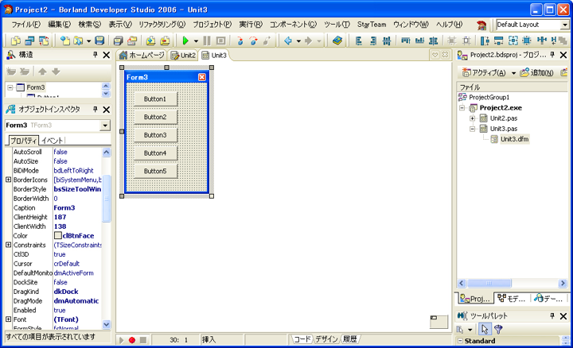Screen dimensions: 573x348
Task: Click the View Unit toolbar icon
Action: tap(16, 41)
